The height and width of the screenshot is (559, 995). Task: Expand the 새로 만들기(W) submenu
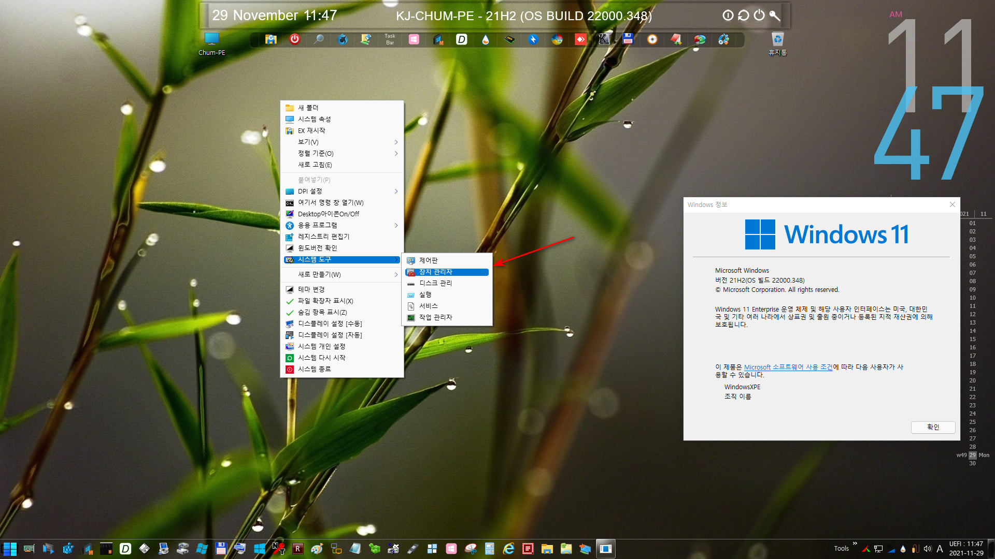pyautogui.click(x=342, y=274)
